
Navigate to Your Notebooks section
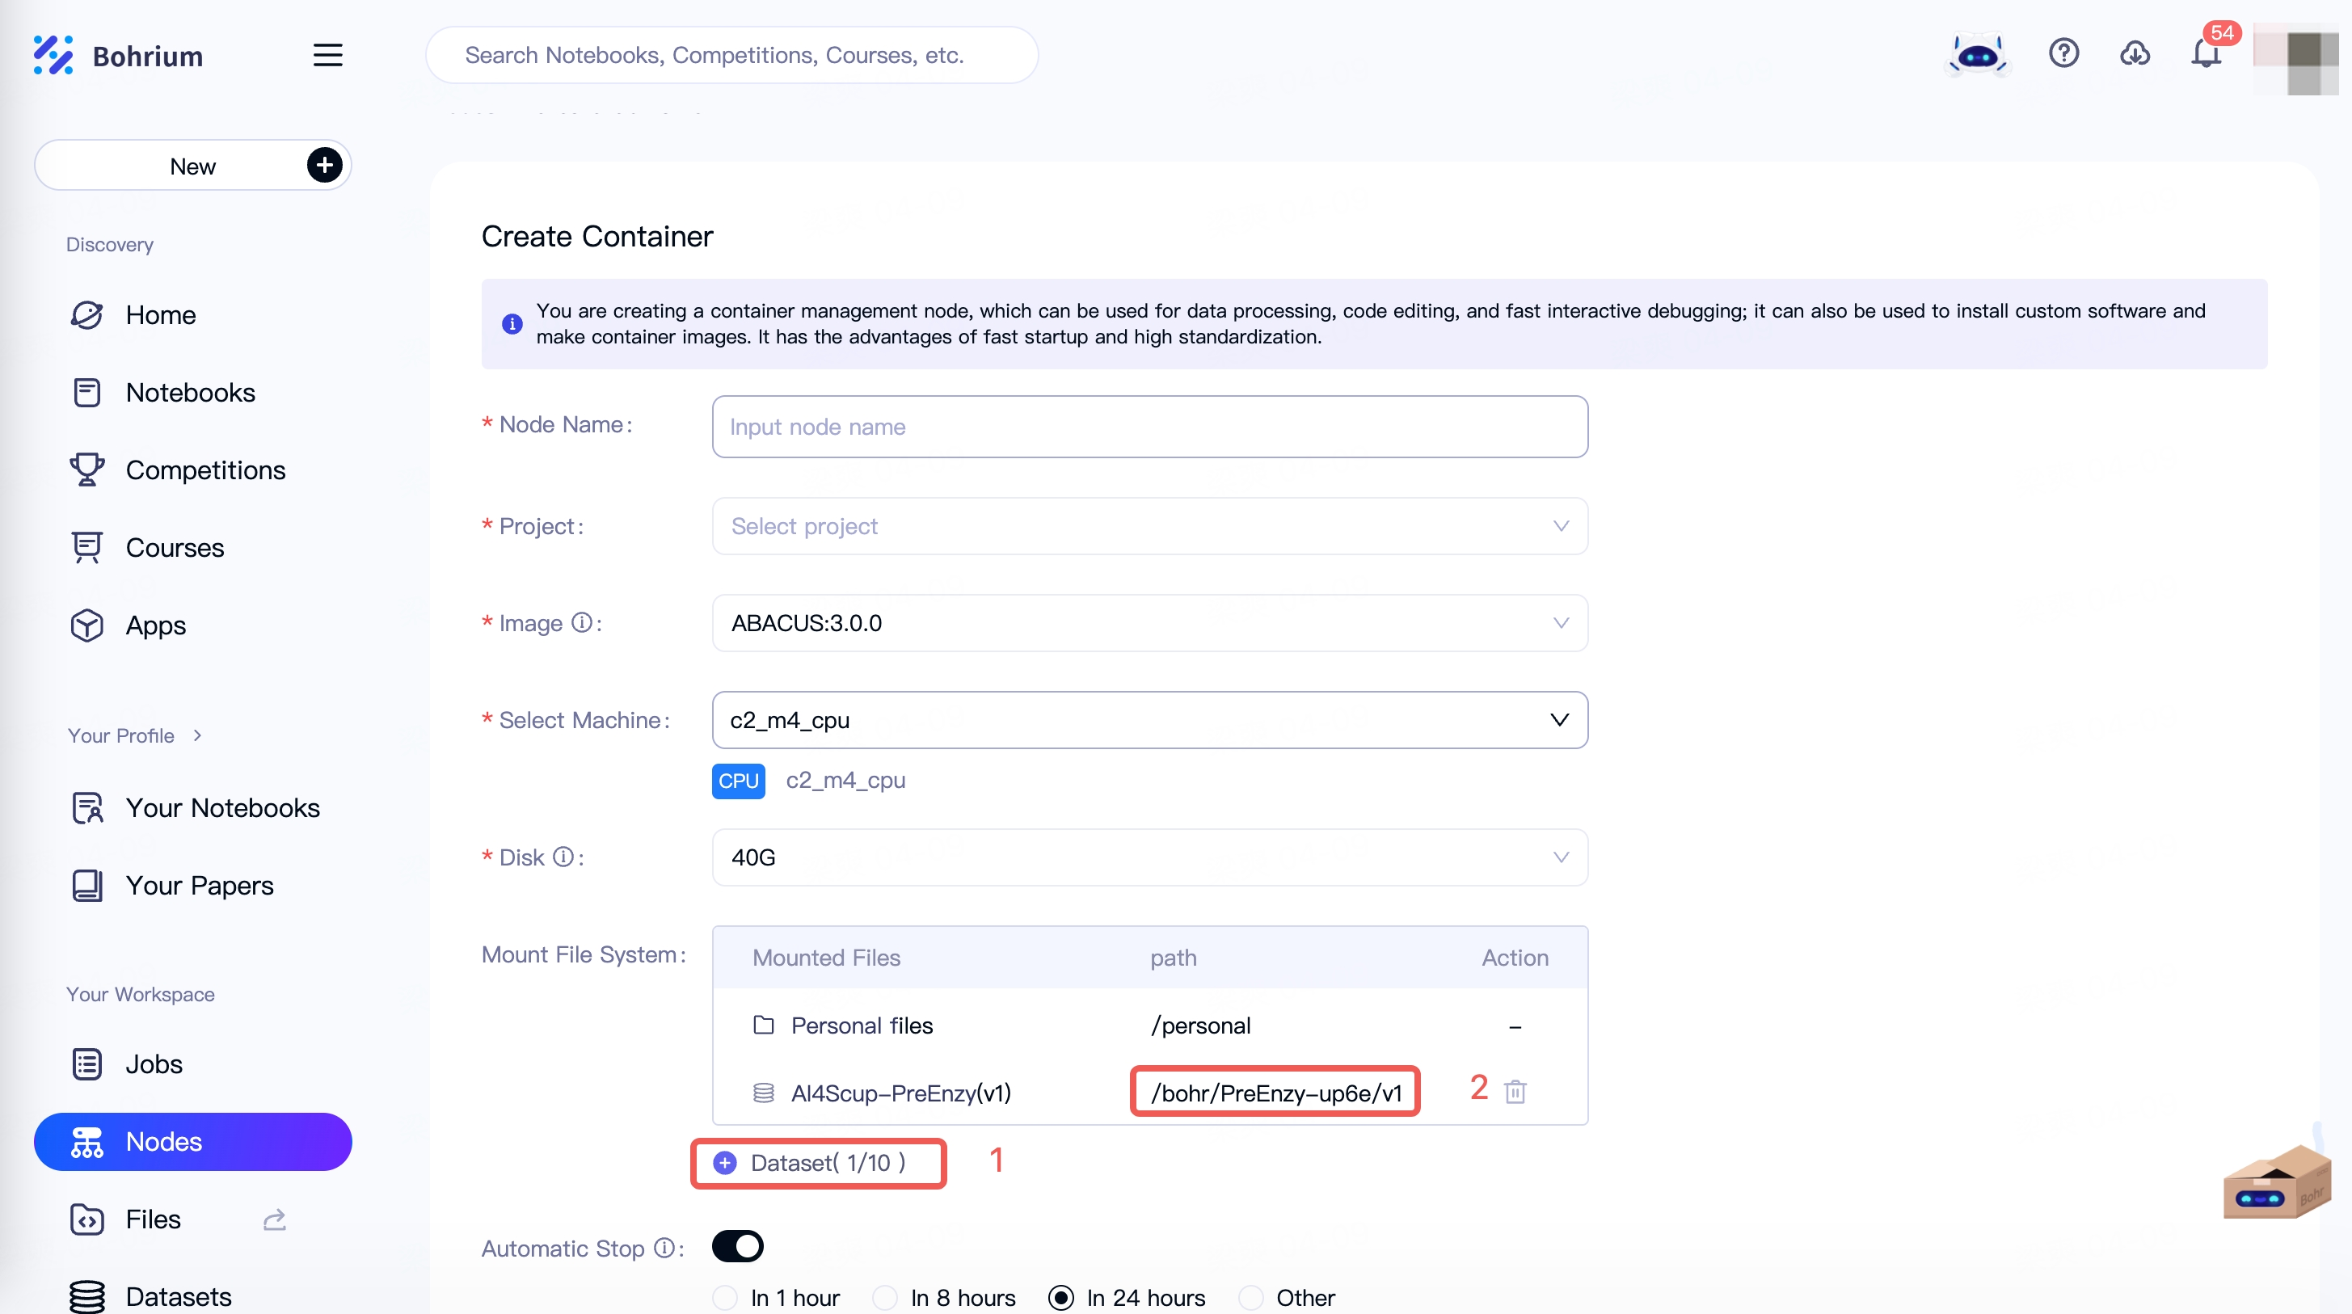coord(221,807)
